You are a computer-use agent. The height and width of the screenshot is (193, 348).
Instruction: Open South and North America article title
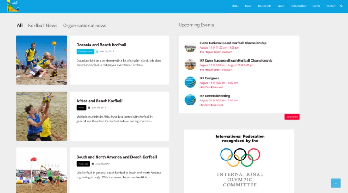tap(117, 157)
